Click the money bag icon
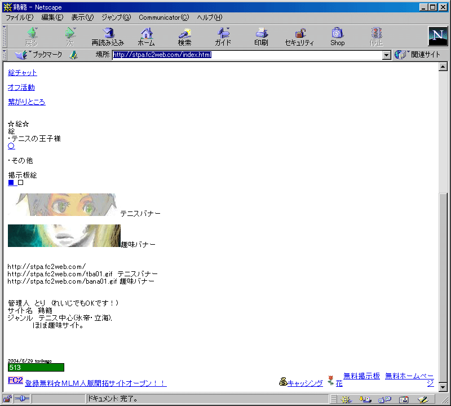The width and height of the screenshot is (451, 406). 283,382
